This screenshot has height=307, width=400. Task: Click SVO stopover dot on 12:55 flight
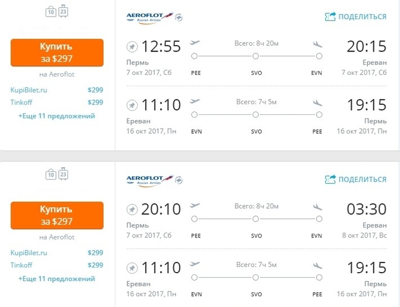click(255, 56)
